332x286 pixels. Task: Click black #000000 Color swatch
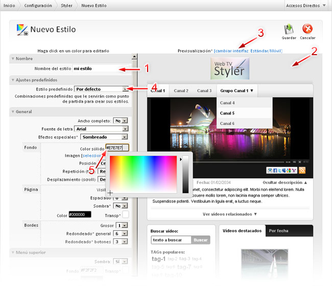[x=80, y=214]
